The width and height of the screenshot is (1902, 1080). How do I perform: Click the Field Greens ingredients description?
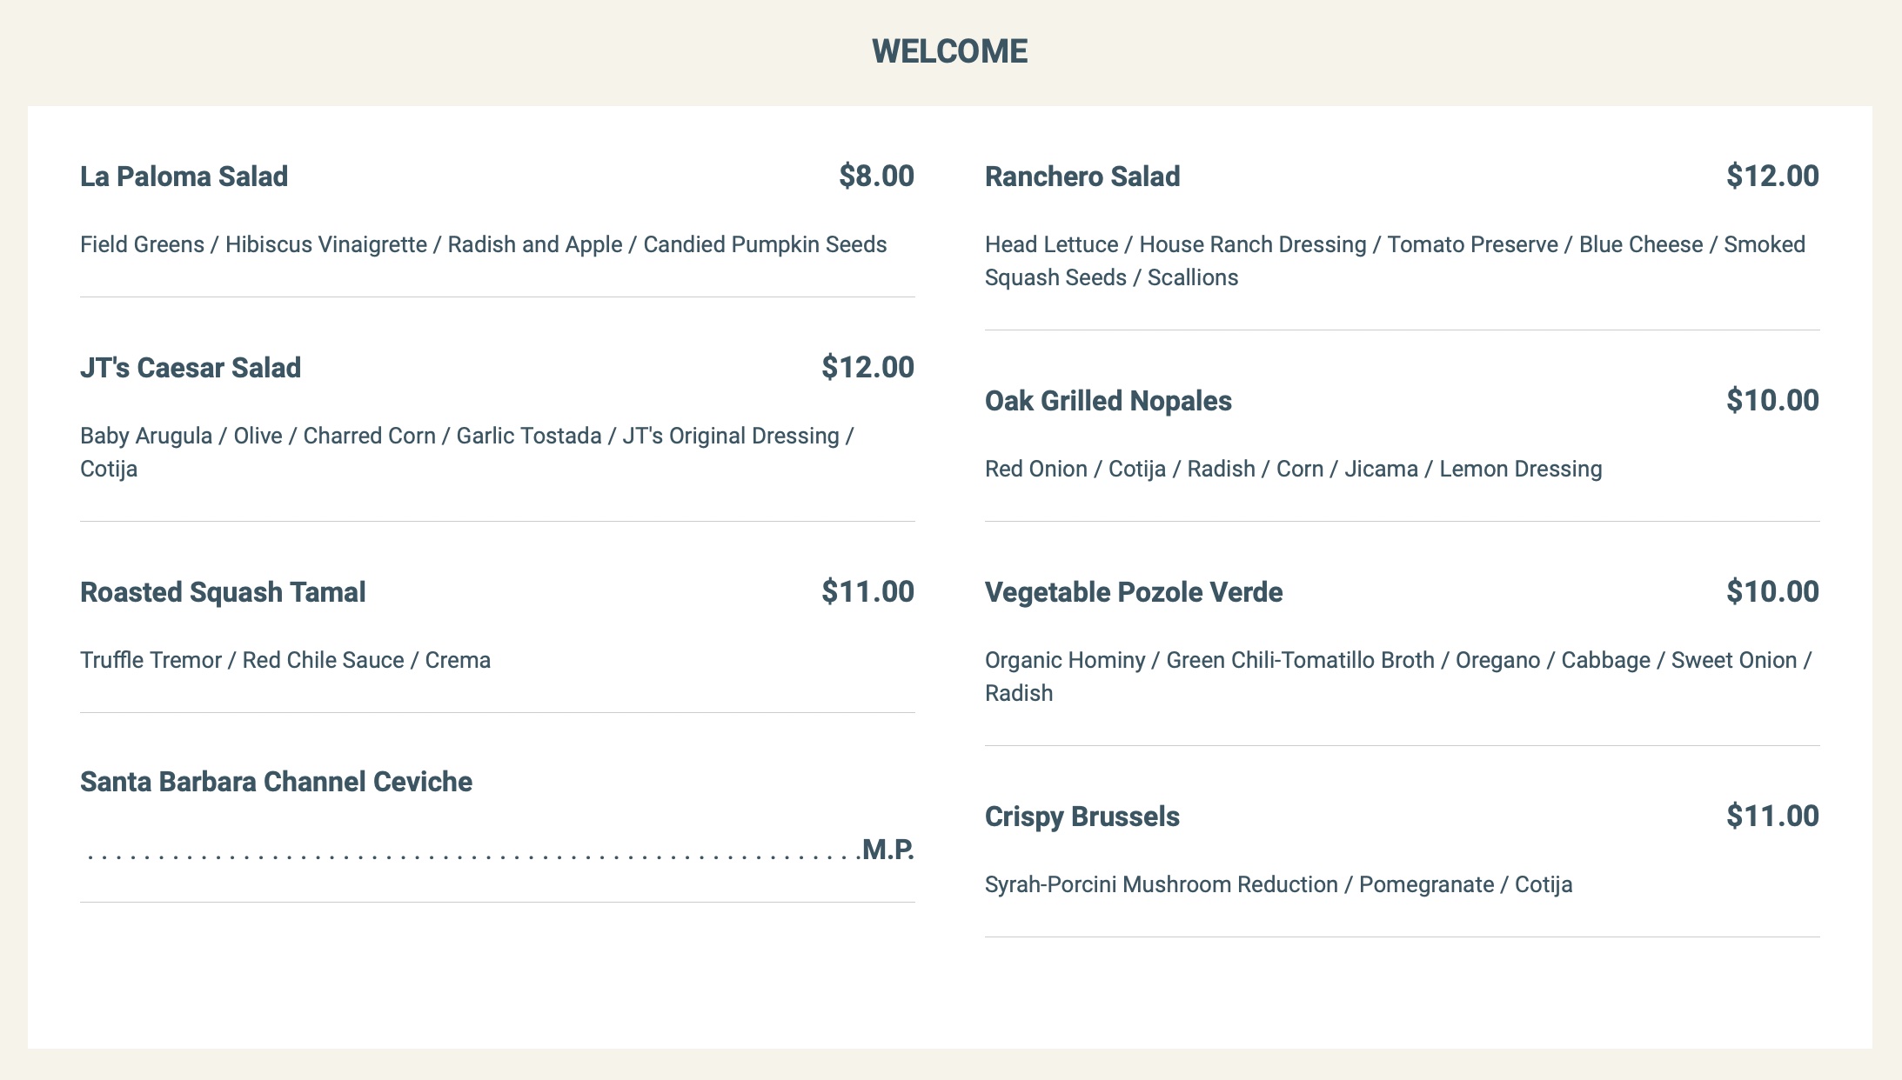(x=483, y=244)
